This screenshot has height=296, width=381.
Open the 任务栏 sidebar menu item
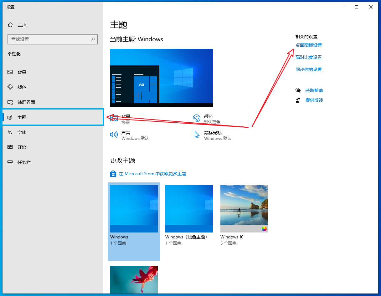click(x=53, y=162)
